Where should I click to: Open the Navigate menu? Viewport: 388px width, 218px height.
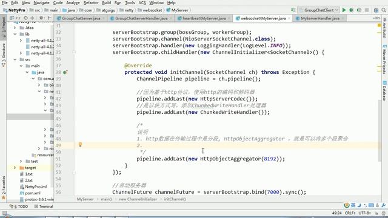(x=41, y=2)
